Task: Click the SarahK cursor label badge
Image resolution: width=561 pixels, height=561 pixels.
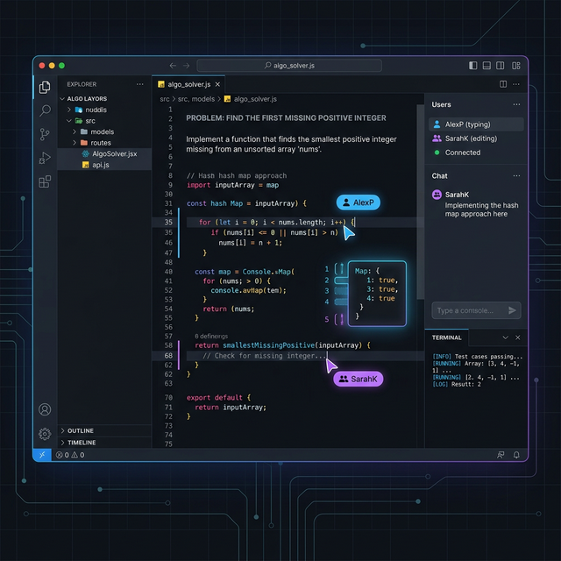Action: (x=359, y=379)
